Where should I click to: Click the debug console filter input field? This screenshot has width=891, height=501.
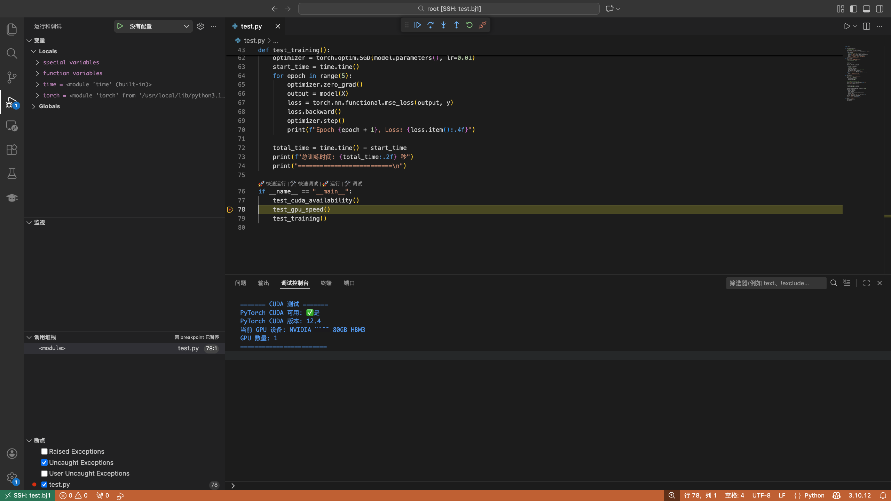(x=776, y=283)
